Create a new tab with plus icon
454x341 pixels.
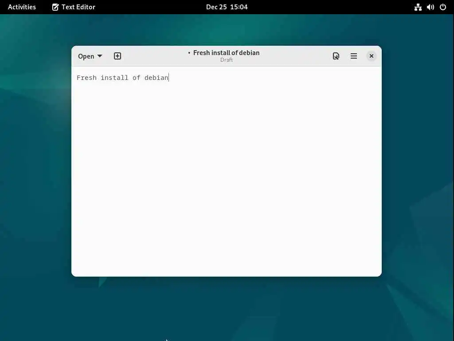click(117, 56)
